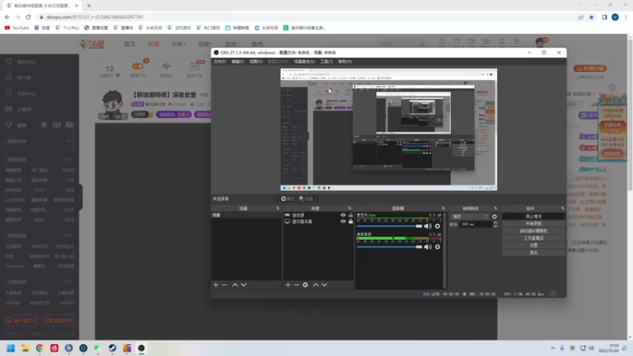Viewport: 633px width, 356px height.
Task: Open the 帮助(H) menu in OBS
Action: (345, 62)
